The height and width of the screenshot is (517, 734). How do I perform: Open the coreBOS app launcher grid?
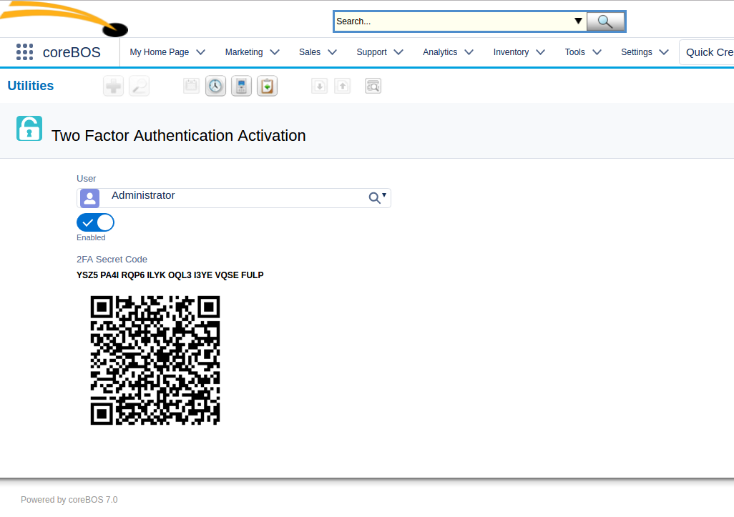(x=25, y=51)
